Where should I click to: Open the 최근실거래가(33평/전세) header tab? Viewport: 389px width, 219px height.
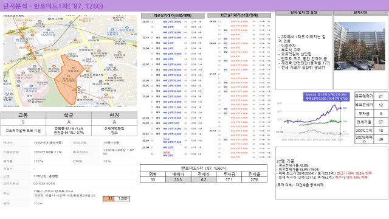click(239, 15)
